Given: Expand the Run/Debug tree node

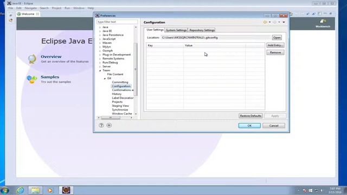Looking at the screenshot, I should pyautogui.click(x=100, y=63).
